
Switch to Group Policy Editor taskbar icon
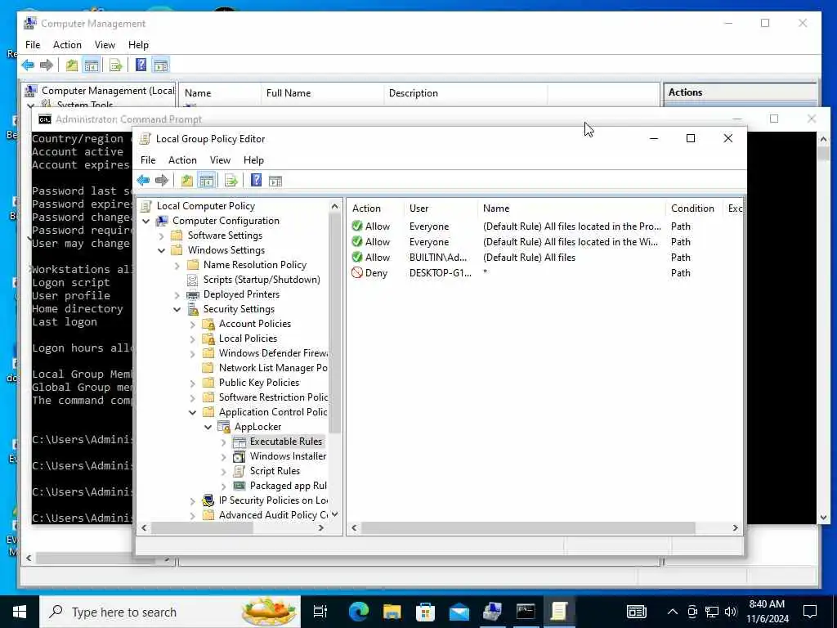[559, 612]
